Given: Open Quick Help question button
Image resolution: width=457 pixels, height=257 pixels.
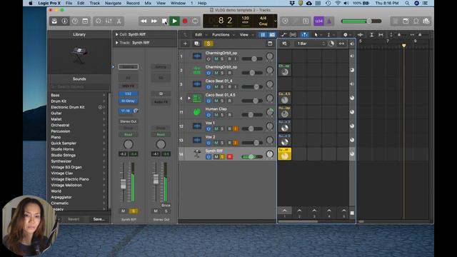Looking at the screenshot, I should pyautogui.click(x=75, y=21).
